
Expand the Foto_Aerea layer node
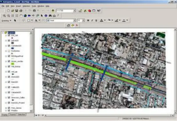pos(6,108)
